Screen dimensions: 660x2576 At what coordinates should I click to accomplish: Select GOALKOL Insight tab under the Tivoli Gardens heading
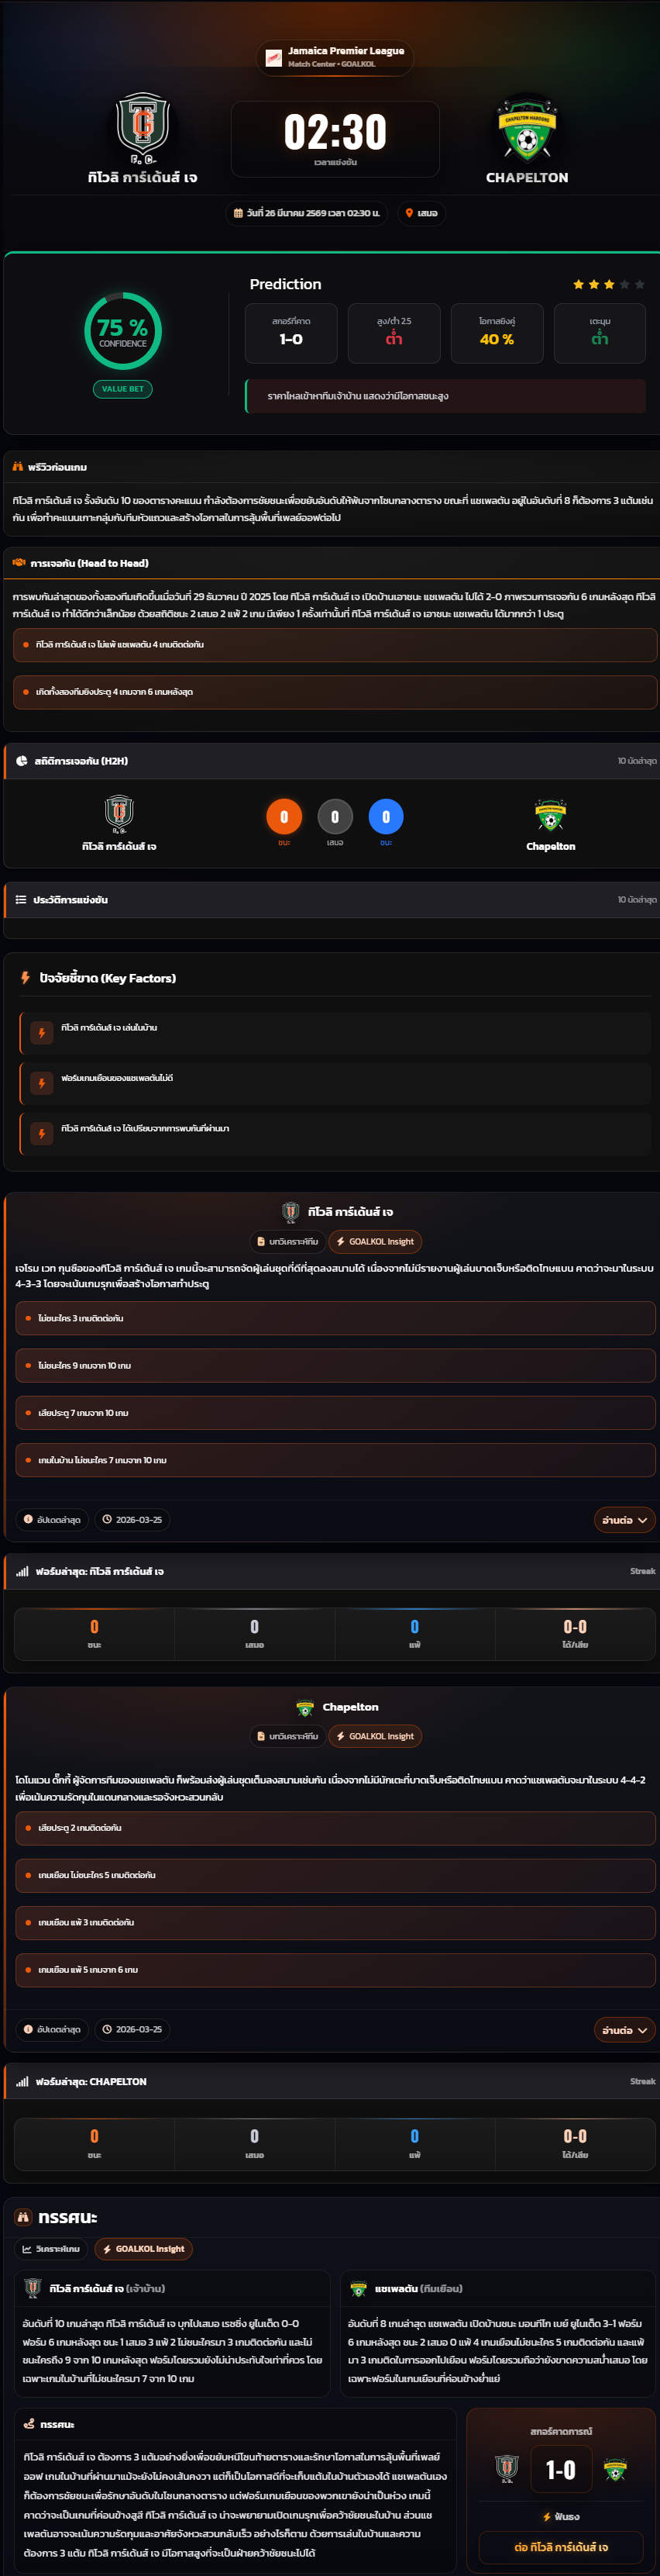374,1242
